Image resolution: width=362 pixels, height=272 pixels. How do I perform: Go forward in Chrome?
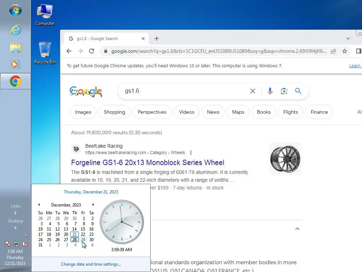click(80, 51)
